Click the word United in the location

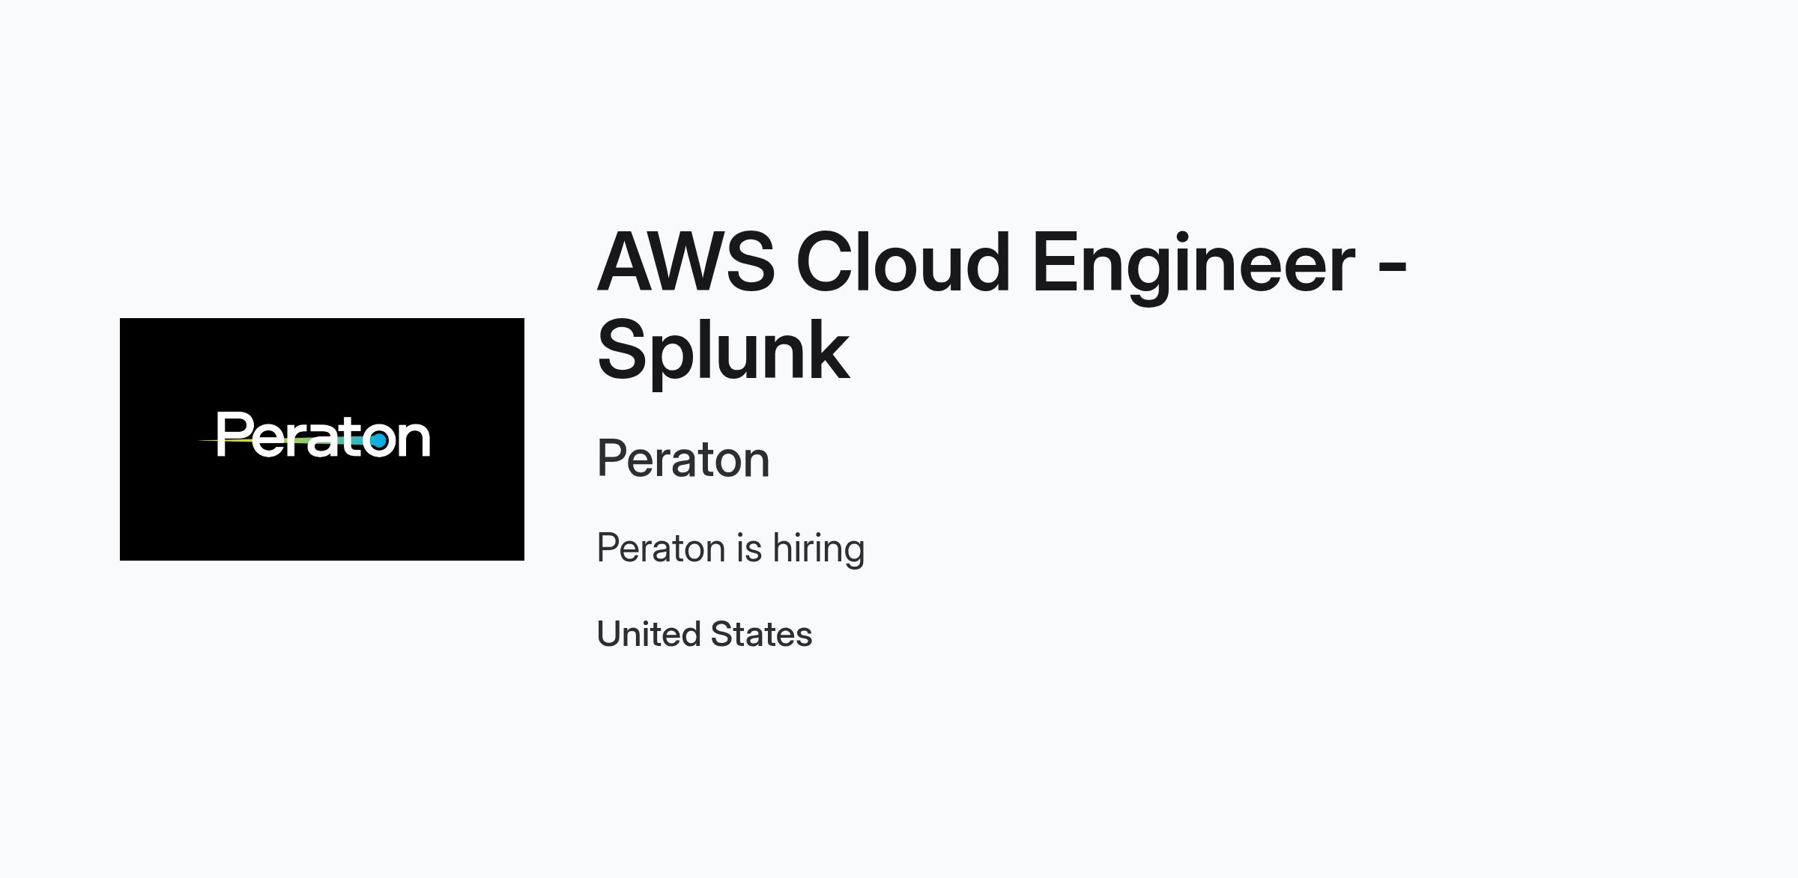(649, 634)
